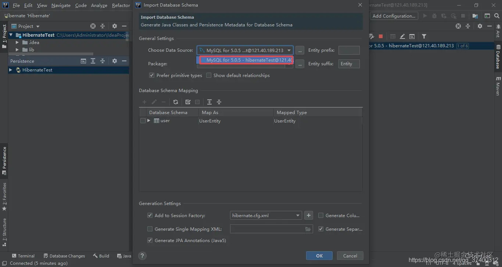Toggle the Generate Separ... checkbox
The image size is (502, 267).
pos(321,229)
